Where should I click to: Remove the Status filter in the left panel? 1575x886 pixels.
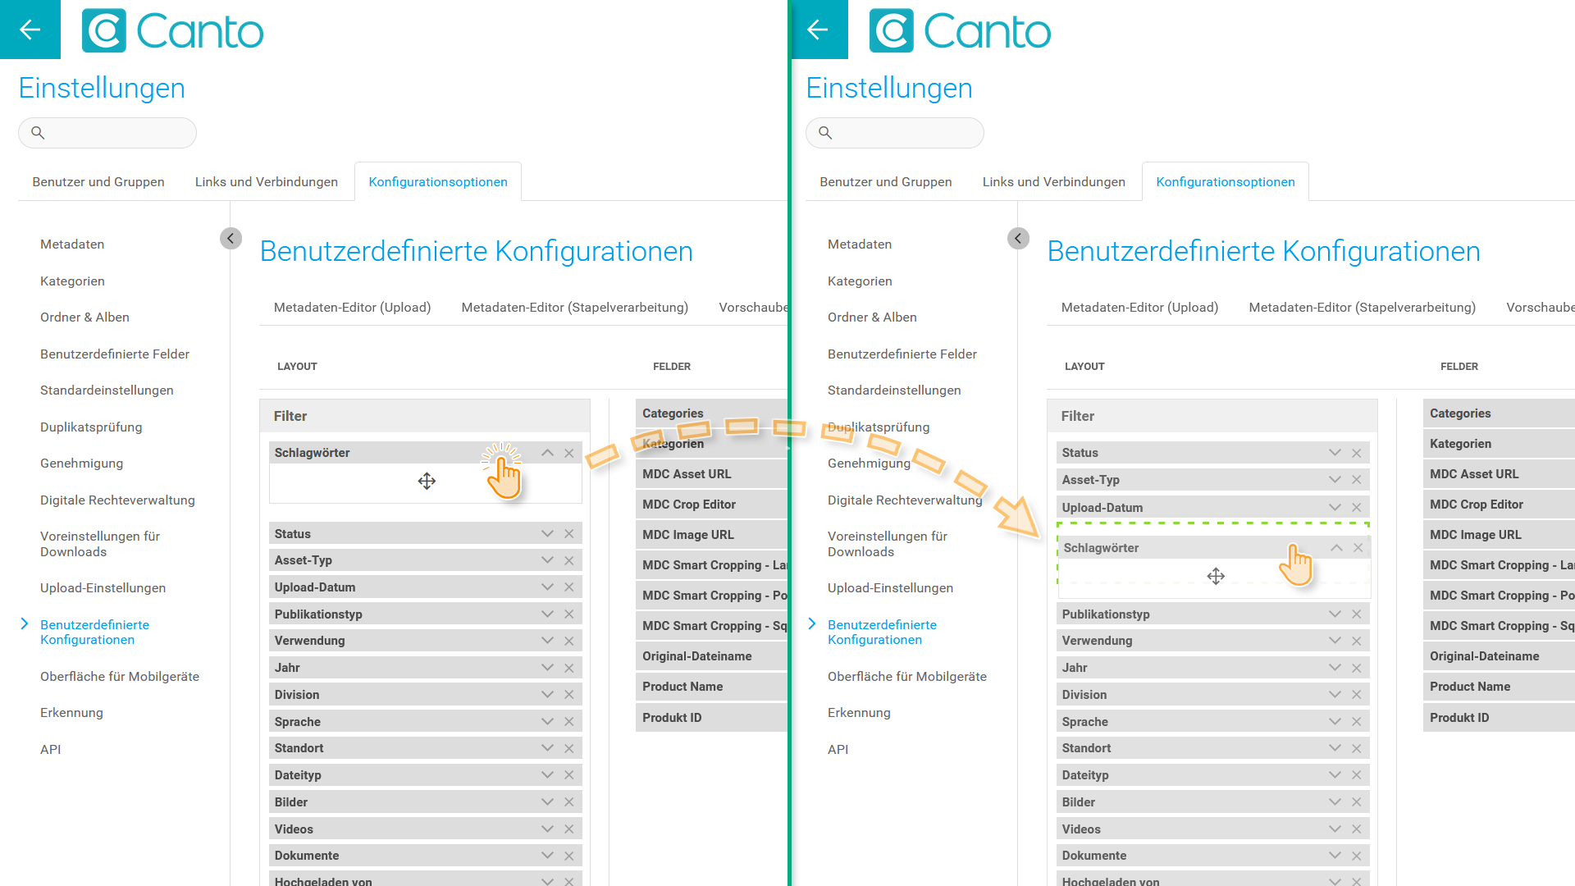point(569,533)
